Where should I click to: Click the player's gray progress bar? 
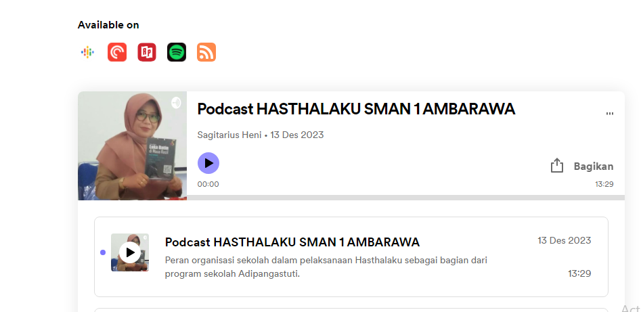tap(405, 198)
